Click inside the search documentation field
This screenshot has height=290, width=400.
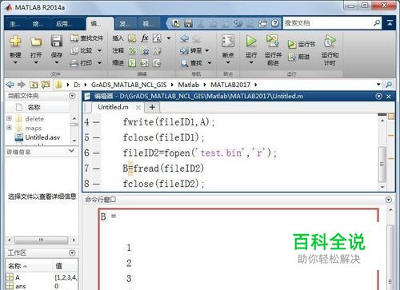pyautogui.click(x=328, y=23)
